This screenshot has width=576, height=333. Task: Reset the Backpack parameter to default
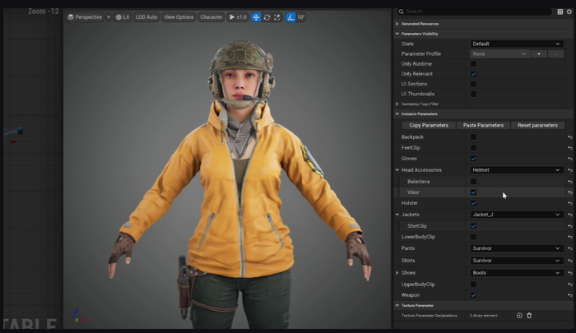pos(569,136)
